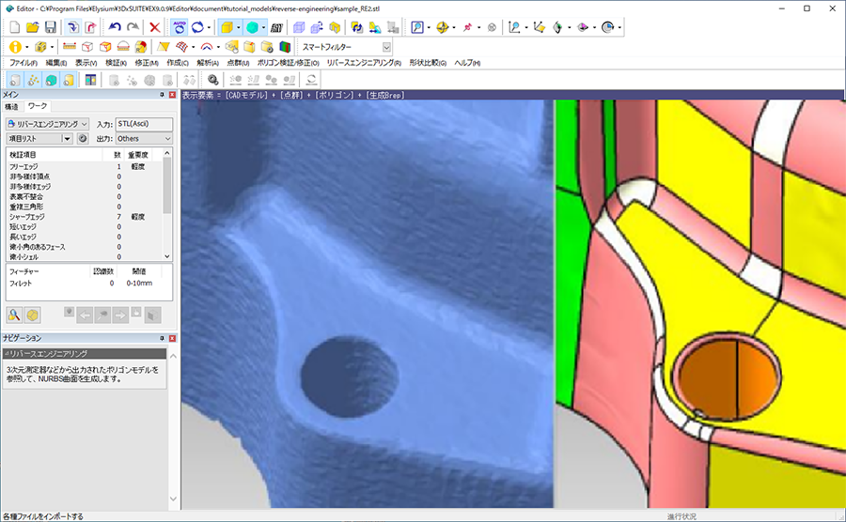Open the dropdown next to the information icon
846x522 pixels.
pyautogui.click(x=27, y=47)
